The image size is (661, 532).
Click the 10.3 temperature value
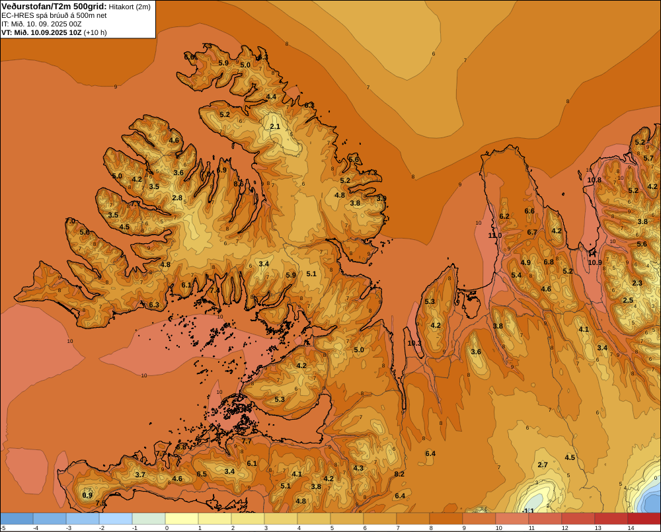click(x=414, y=343)
